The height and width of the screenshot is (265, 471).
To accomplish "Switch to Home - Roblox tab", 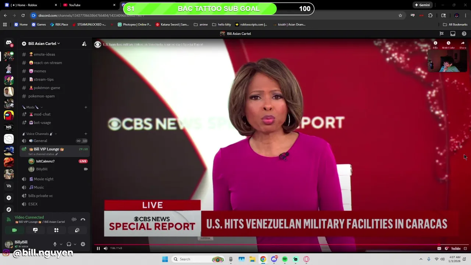I will tap(31, 5).
